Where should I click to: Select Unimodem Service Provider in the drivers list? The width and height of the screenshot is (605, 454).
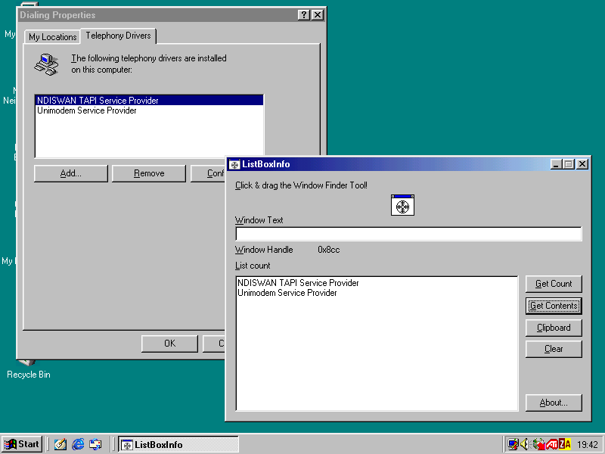coord(87,110)
